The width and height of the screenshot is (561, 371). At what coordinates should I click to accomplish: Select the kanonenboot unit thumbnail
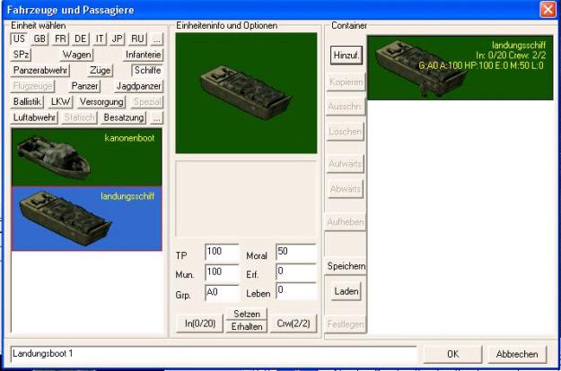click(x=86, y=157)
